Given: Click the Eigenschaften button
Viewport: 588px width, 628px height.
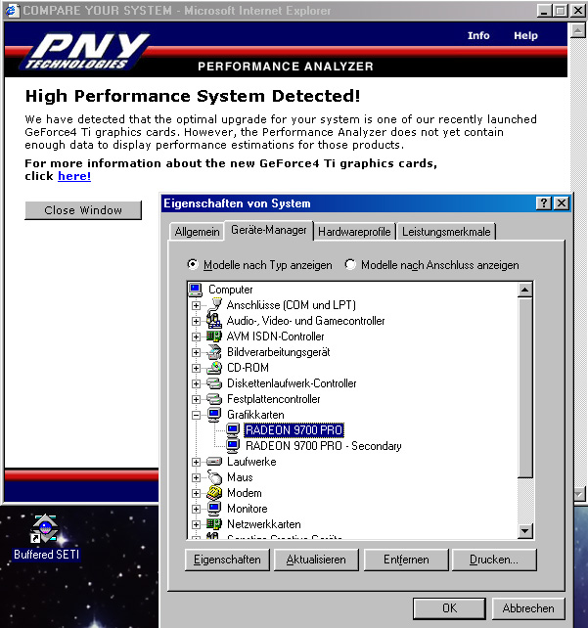Looking at the screenshot, I should (227, 560).
